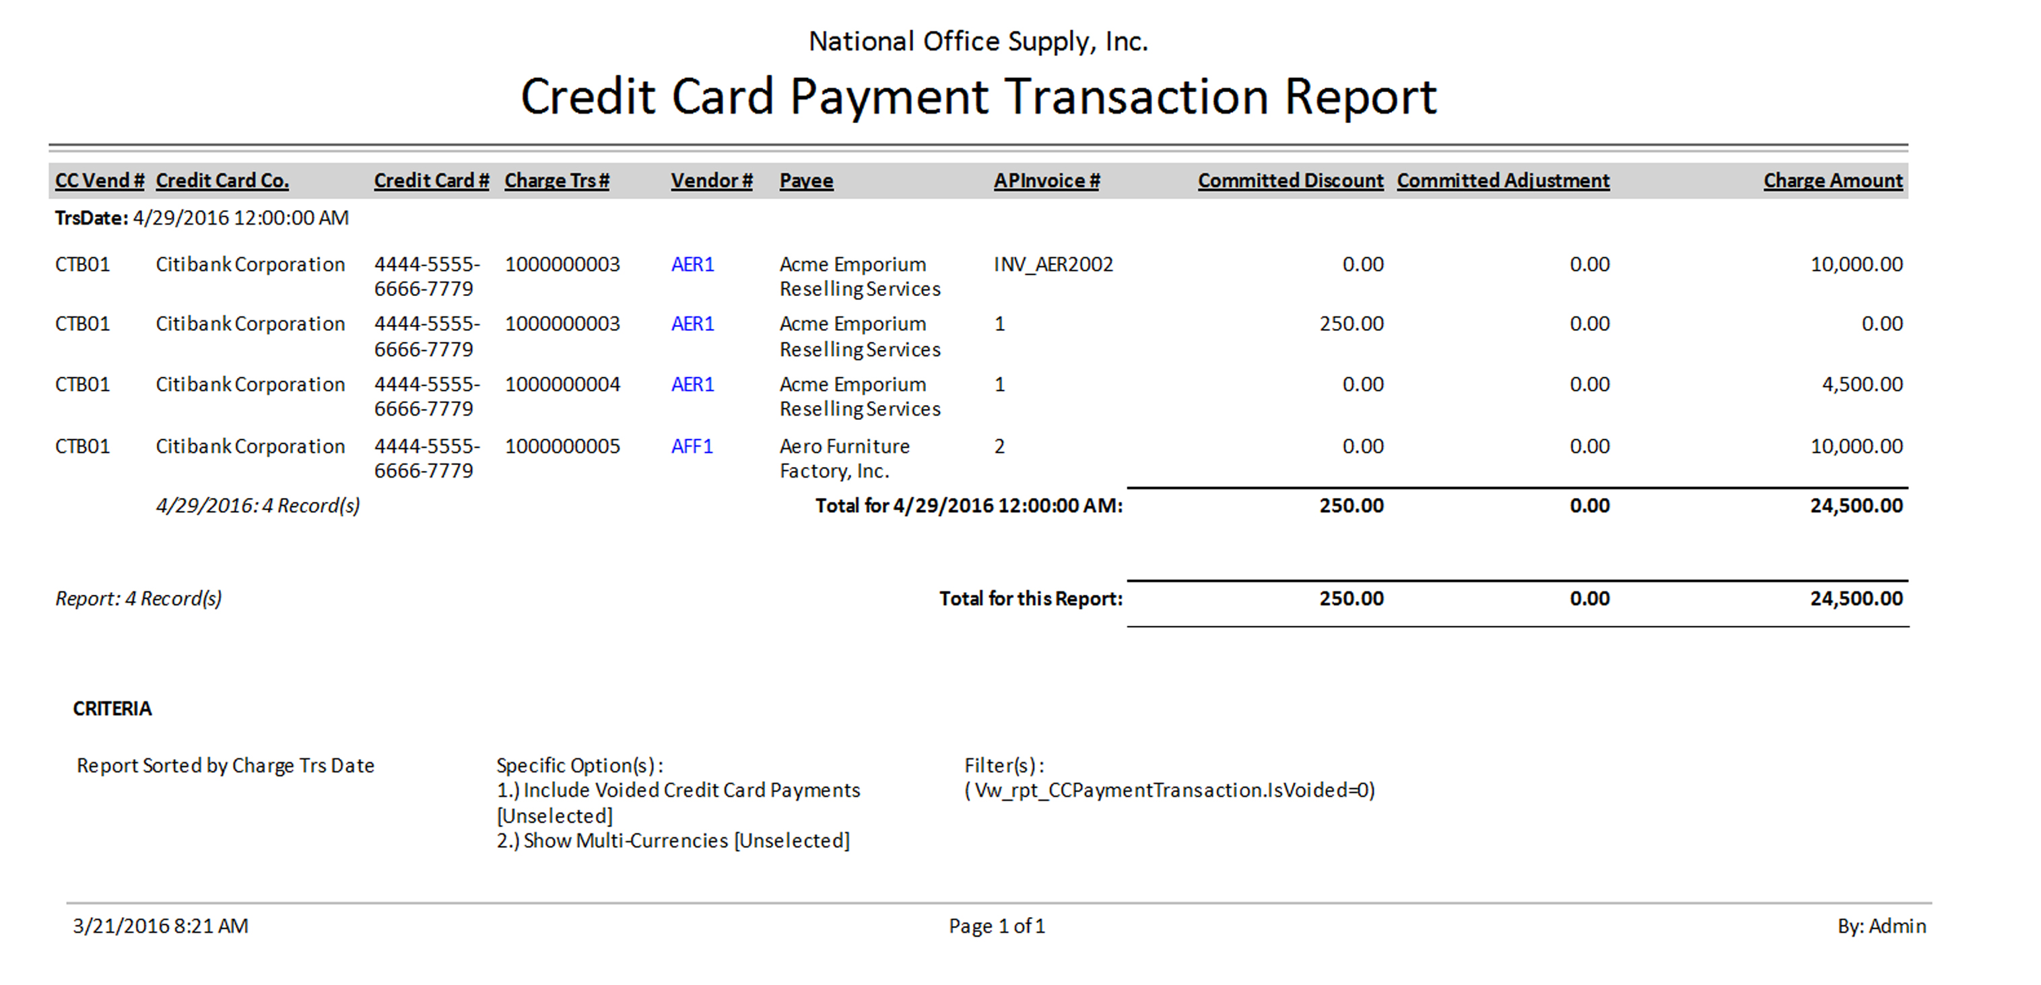The height and width of the screenshot is (985, 2041).
Task: Select the report total charge amount 24,500.00
Action: [x=1856, y=599]
